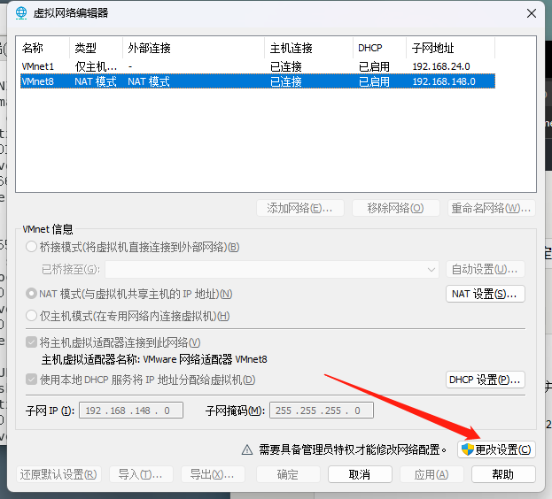Click 重命名网络(W) button

(x=492, y=208)
